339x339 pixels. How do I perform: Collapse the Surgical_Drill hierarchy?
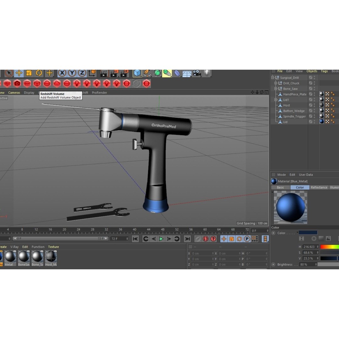pos(273,78)
